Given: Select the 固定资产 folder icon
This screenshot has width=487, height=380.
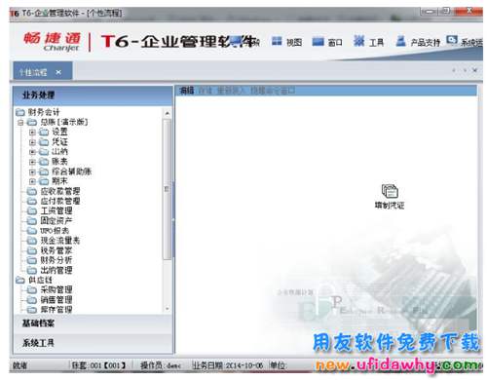Looking at the screenshot, I should point(32,221).
